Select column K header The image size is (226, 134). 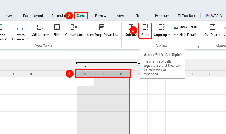tap(31, 74)
